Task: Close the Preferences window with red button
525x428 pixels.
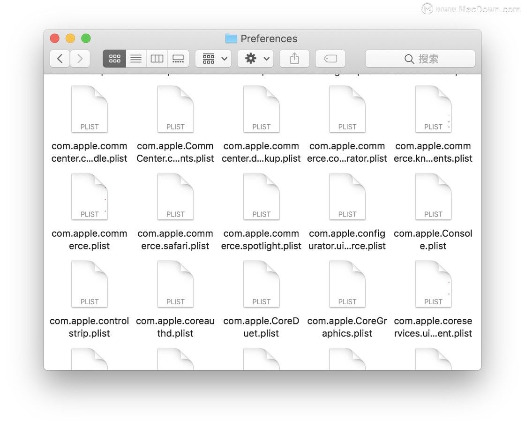Action: [x=54, y=38]
